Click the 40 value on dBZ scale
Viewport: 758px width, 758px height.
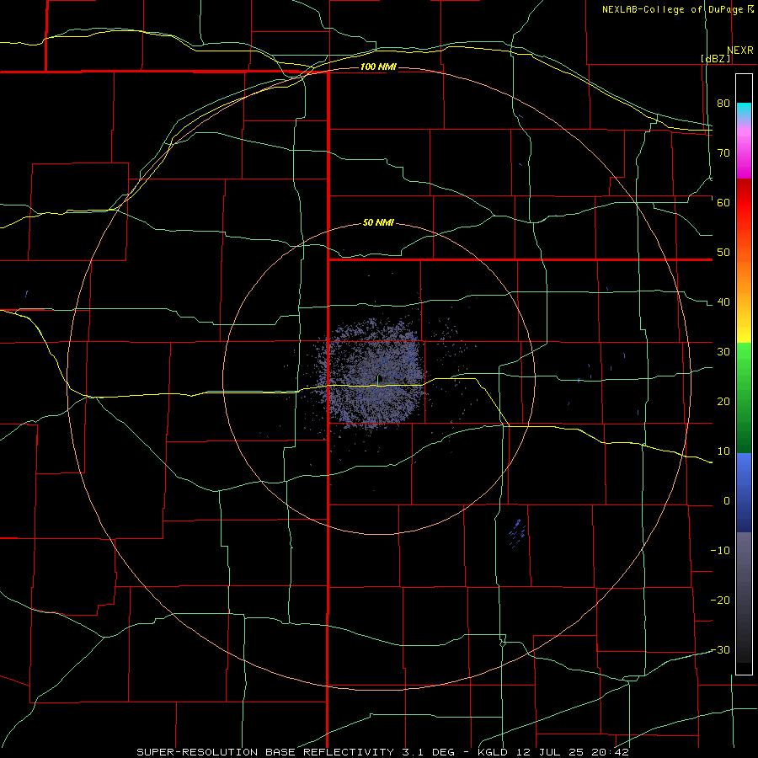[x=723, y=302]
